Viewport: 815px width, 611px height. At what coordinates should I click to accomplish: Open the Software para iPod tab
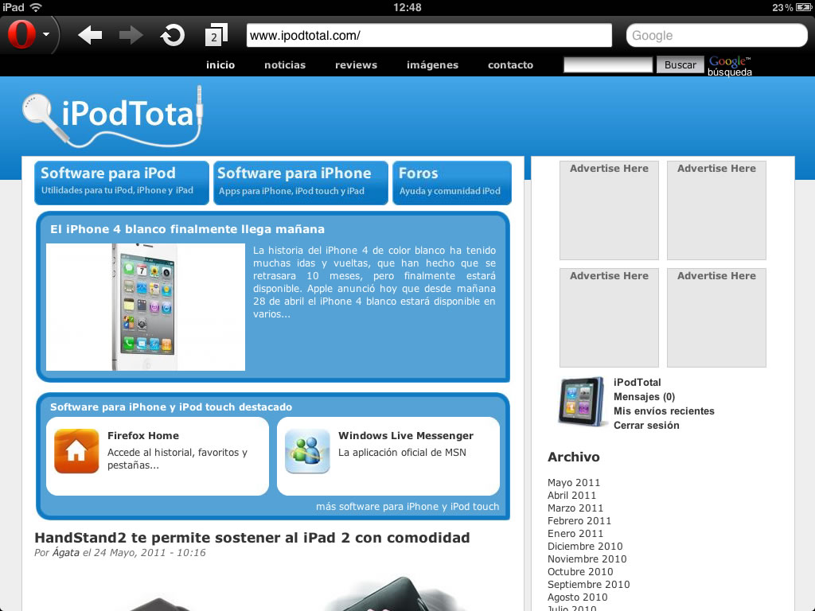coord(122,182)
